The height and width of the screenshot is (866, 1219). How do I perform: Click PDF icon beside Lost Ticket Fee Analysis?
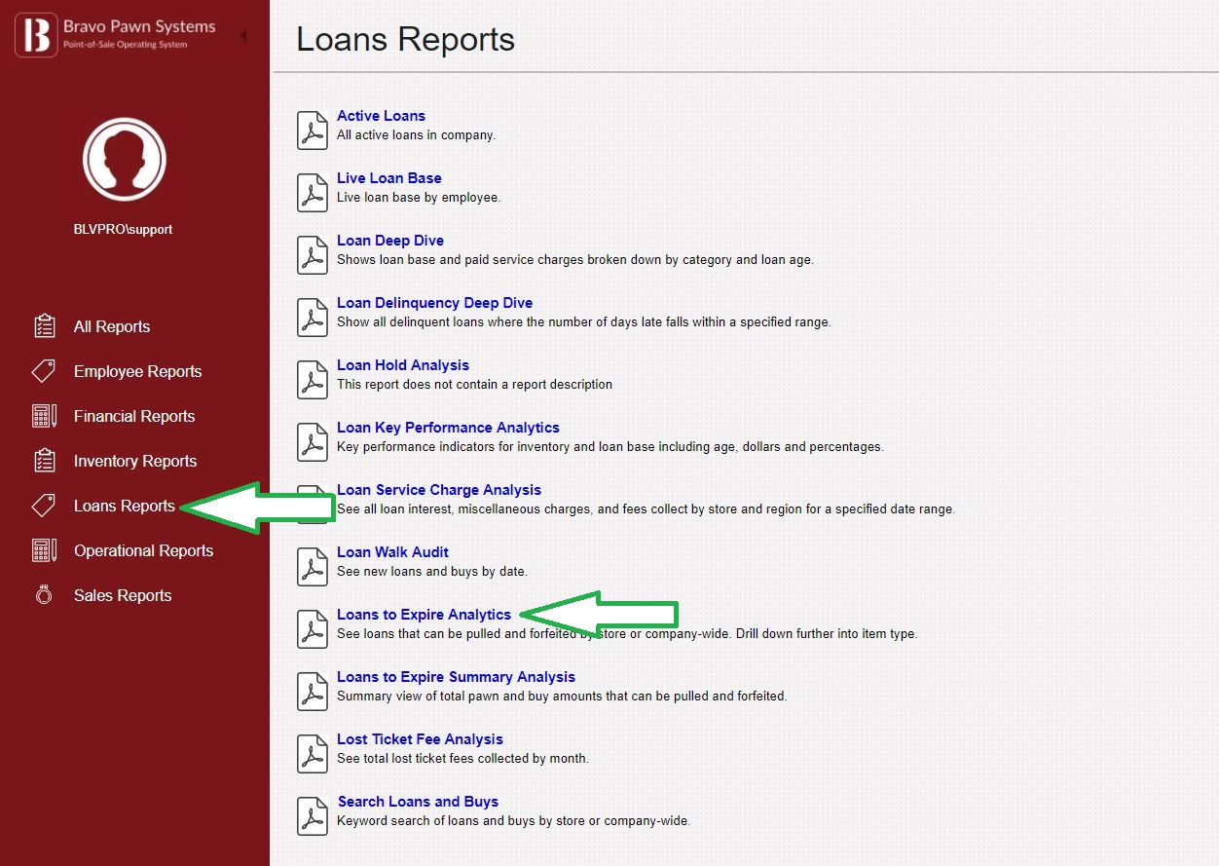312,753
